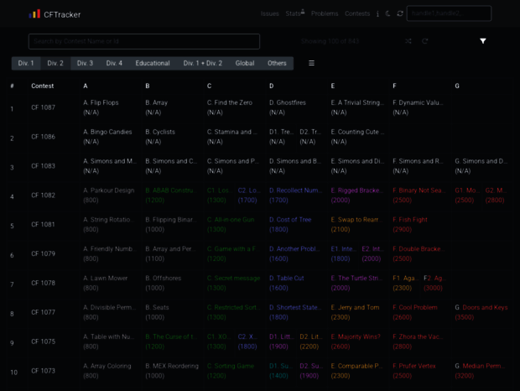Open problem C. Find the Zero
The width and height of the screenshot is (520, 391).
point(230,103)
